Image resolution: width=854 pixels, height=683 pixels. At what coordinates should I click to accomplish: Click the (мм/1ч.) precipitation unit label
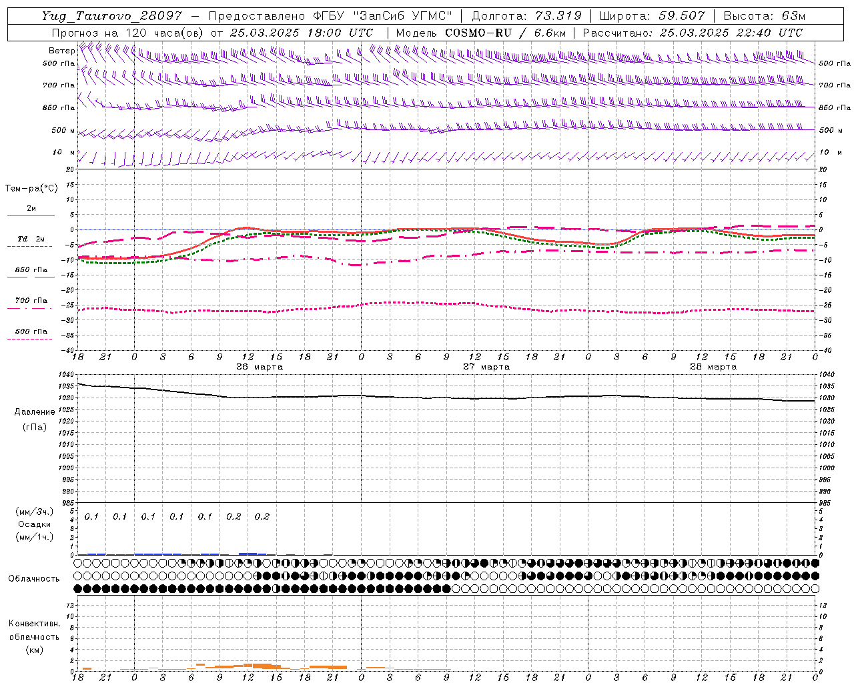coord(35,537)
